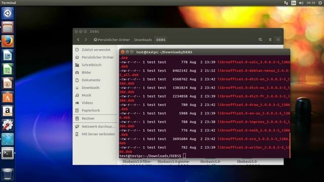
Task: Open LibreOffice Impress from the launcher
Action: tap(8, 83)
